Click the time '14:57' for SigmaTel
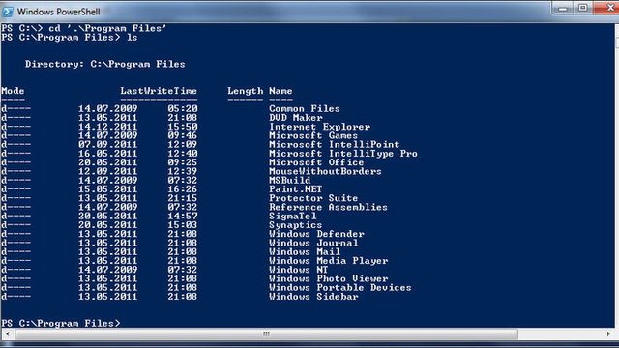Screen dimensions: 619x348 183,217
